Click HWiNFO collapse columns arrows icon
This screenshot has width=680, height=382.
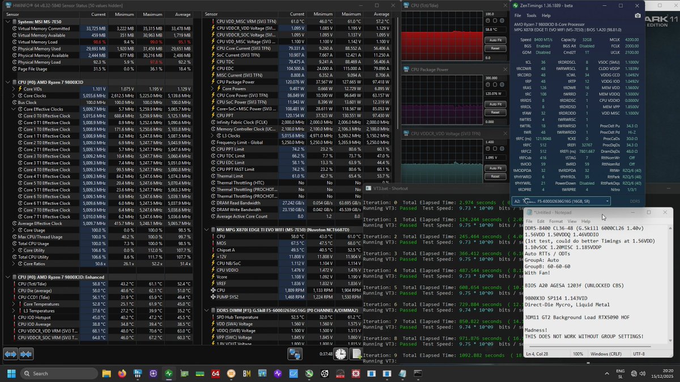click(x=26, y=354)
